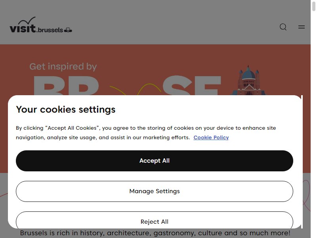Click the "Brussels is rich in history" text

pyautogui.click(x=155, y=233)
